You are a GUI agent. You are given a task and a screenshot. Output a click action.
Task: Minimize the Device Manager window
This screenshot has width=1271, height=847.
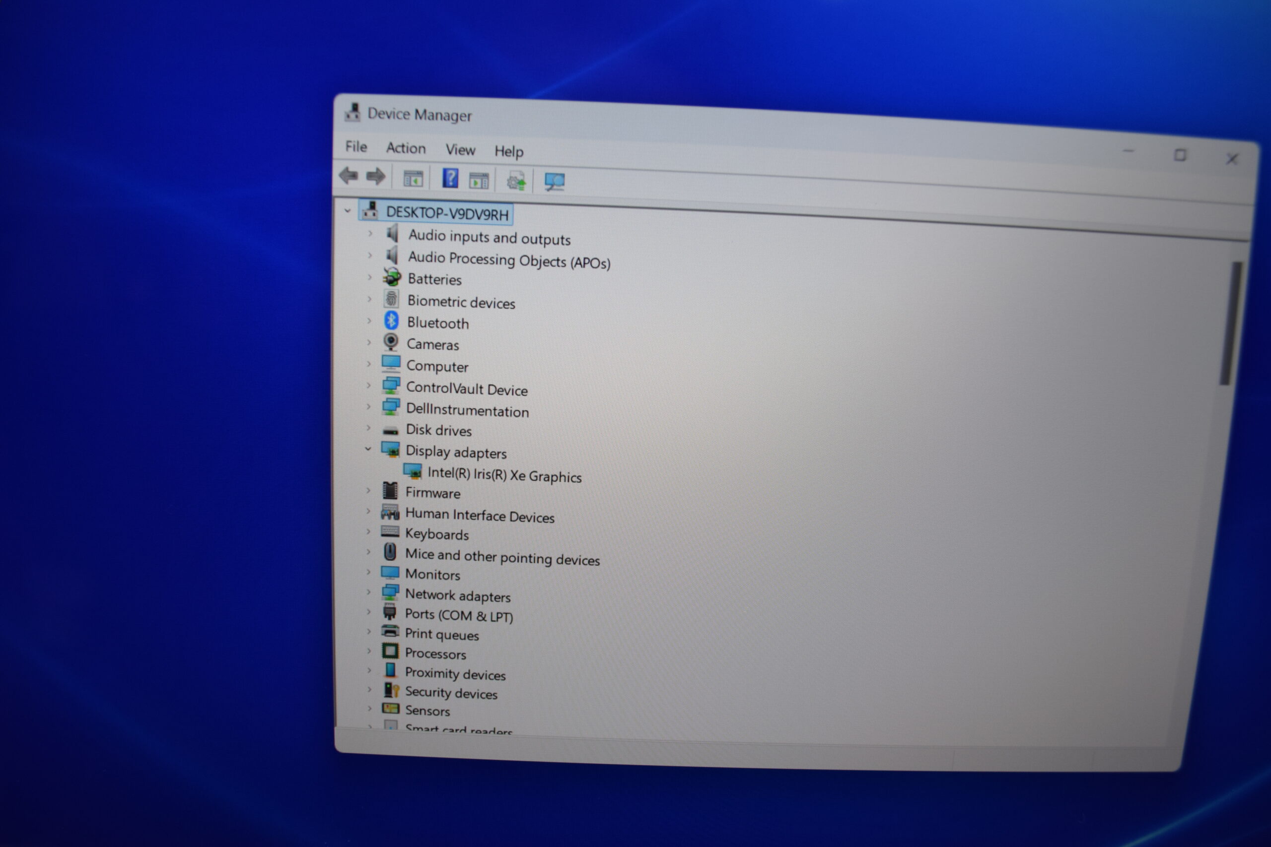pyautogui.click(x=1129, y=152)
